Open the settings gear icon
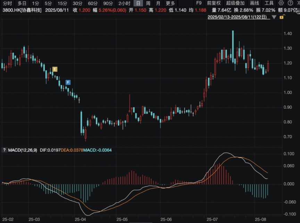 281,3
